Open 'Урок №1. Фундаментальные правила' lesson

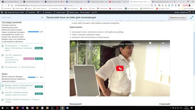point(17,94)
